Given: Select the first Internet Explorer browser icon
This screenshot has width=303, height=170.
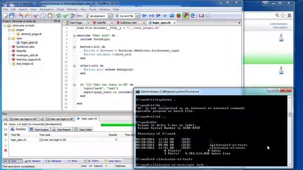Looking at the screenshot, I should coord(172,16).
